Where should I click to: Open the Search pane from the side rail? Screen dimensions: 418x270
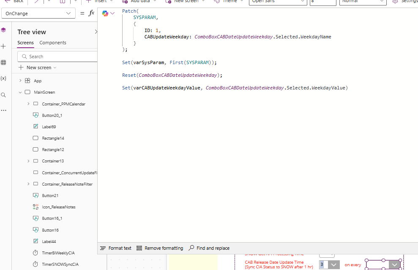(3, 95)
